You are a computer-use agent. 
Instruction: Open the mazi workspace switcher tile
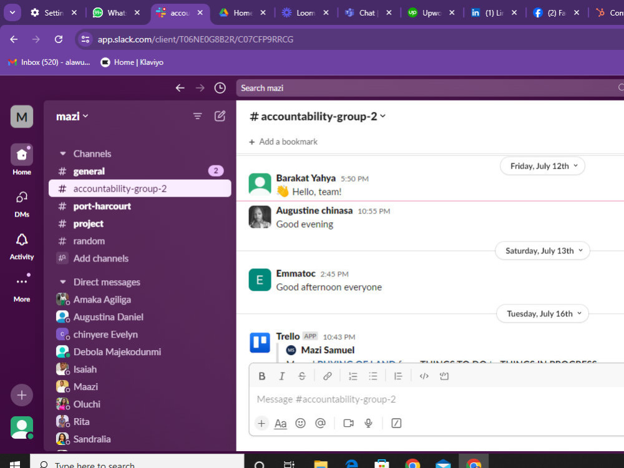21,117
